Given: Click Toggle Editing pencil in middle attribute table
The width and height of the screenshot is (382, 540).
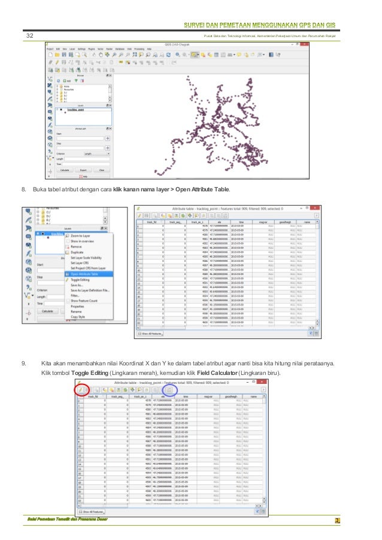Looking at the screenshot, I should 140,216.
